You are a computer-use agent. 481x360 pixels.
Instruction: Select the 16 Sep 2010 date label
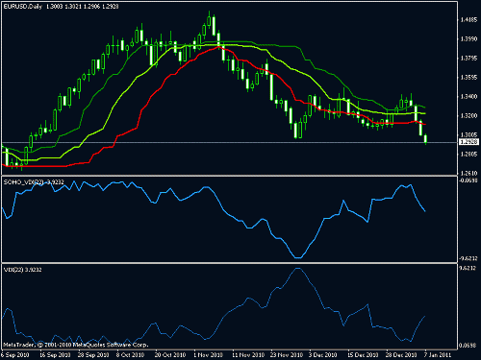coord(55,355)
